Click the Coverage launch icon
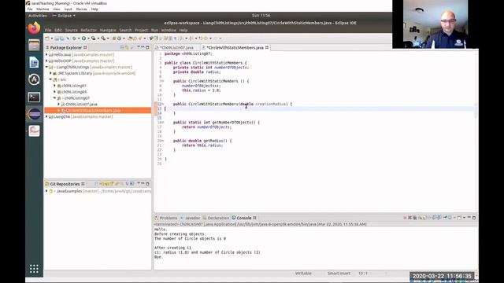The width and height of the screenshot is (504, 283). click(x=93, y=39)
